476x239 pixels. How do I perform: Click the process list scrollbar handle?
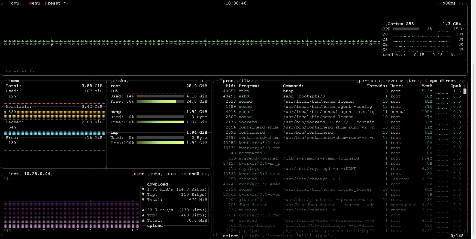pos(465,91)
